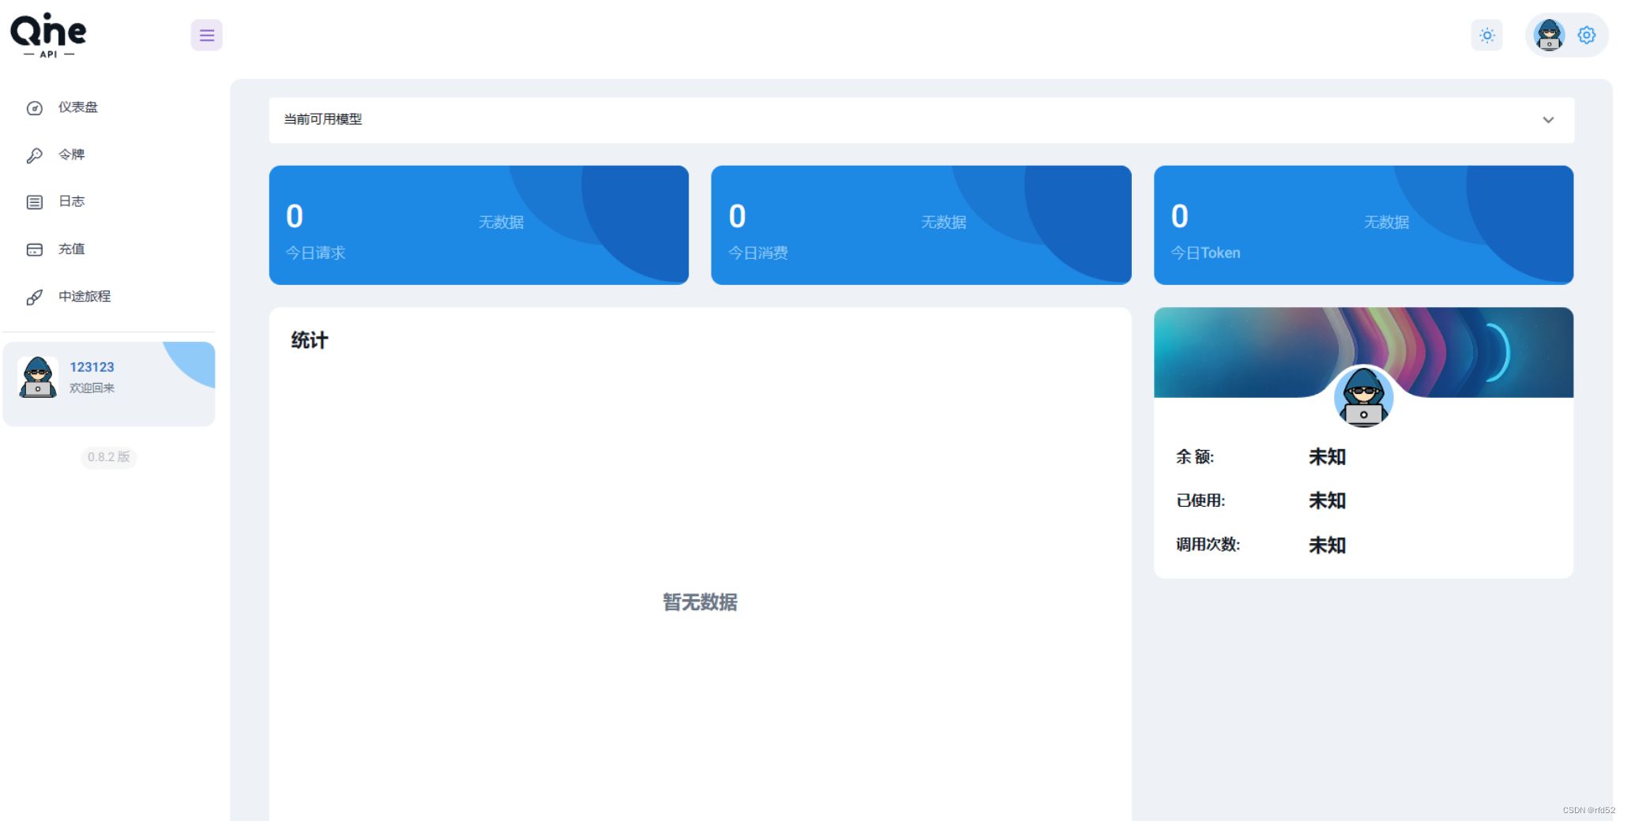Navigate to the 日志 section
Viewport: 1627px width, 821px height.
pyautogui.click(x=72, y=202)
